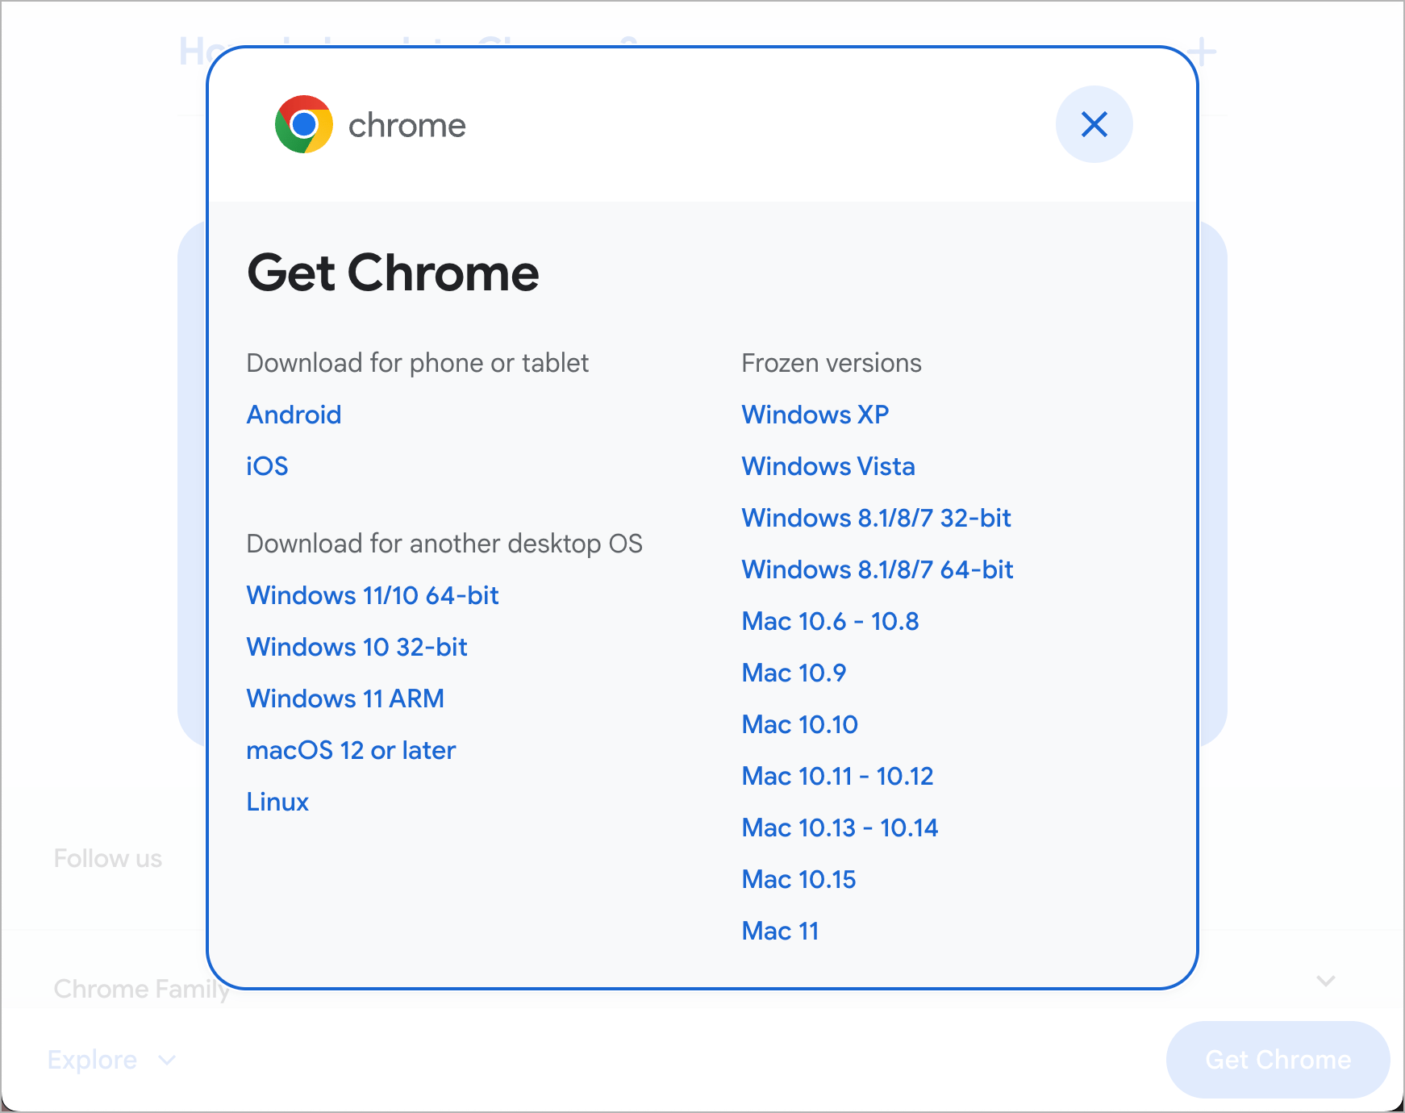Image resolution: width=1405 pixels, height=1113 pixels.
Task: Download frozen version for Mac 10.6 - 10.8
Action: pyautogui.click(x=830, y=620)
